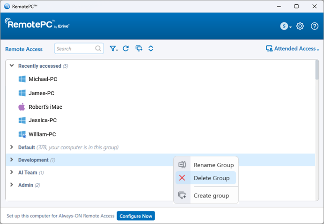Image resolution: width=324 pixels, height=224 pixels.
Task: Click the filter funnel icon
Action: (x=113, y=49)
